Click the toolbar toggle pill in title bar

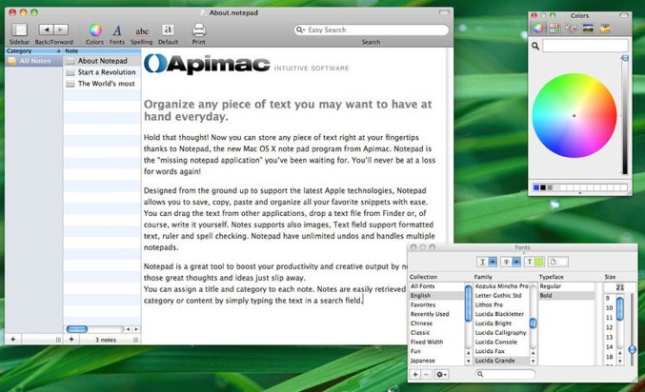coord(444,12)
